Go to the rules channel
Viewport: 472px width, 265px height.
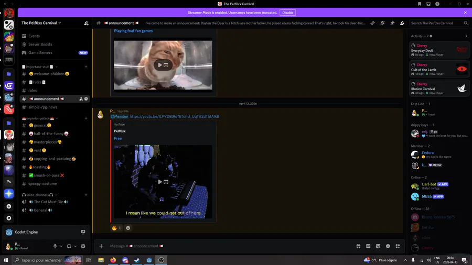(55, 82)
